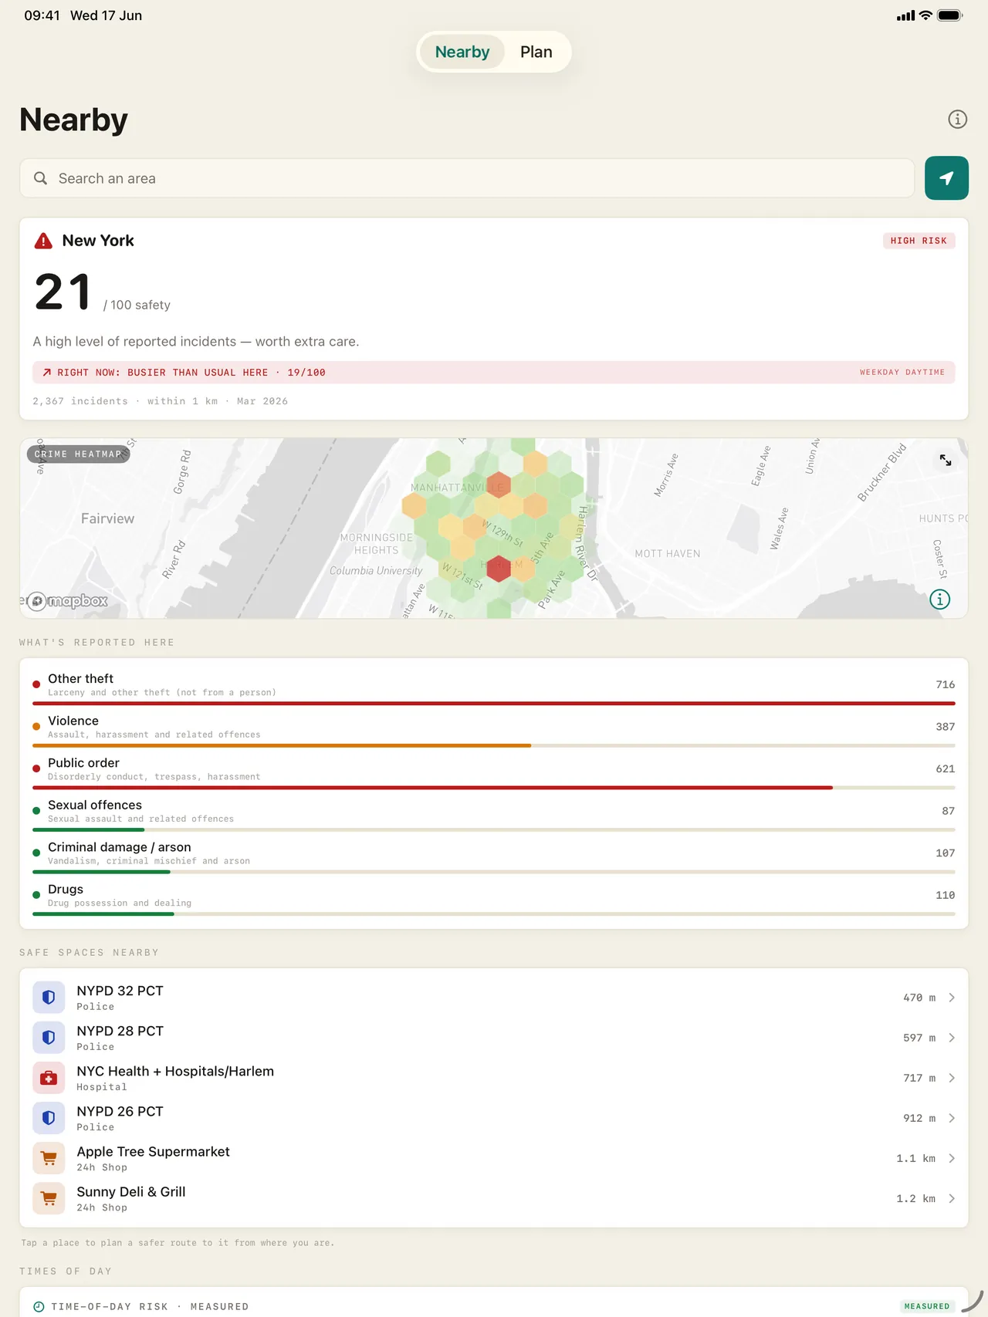The height and width of the screenshot is (1317, 988).
Task: Tap the 09:41 clock in status bar
Action: coord(42,15)
